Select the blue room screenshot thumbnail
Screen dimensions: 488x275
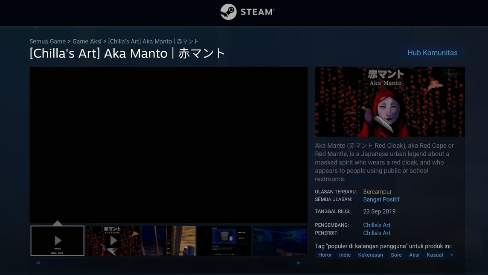(279, 241)
